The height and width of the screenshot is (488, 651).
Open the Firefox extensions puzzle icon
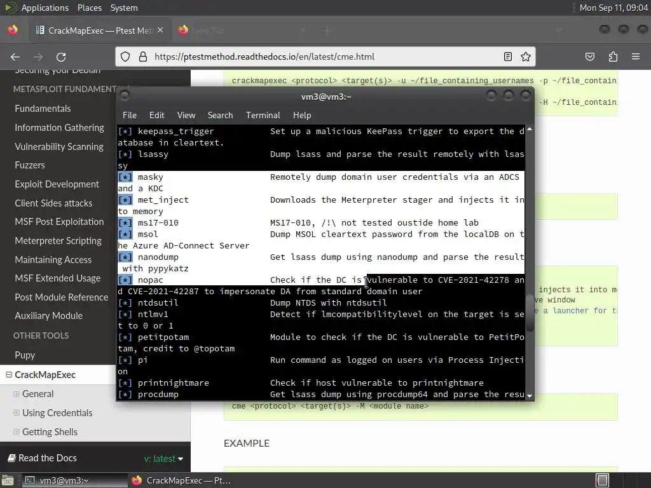point(613,57)
